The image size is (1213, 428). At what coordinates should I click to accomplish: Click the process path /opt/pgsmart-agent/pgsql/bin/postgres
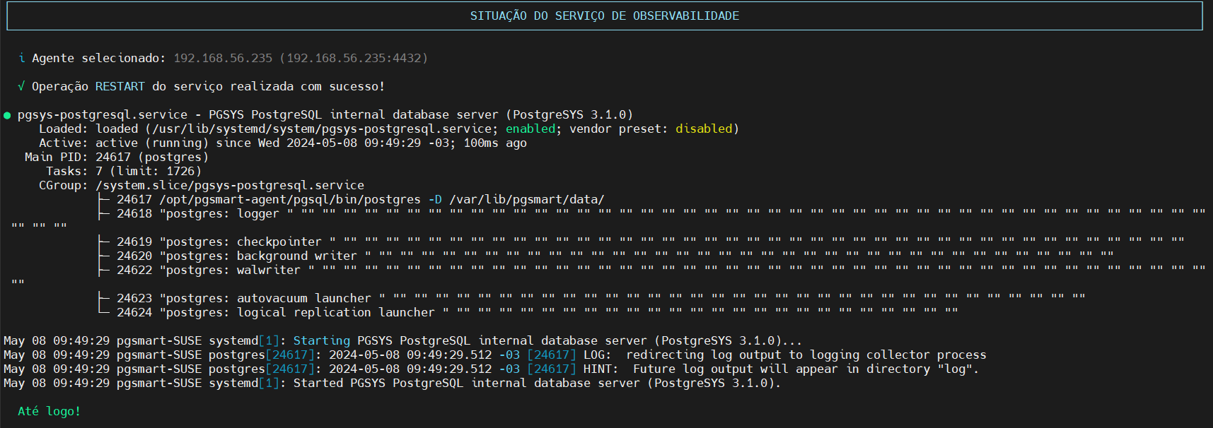click(x=290, y=199)
